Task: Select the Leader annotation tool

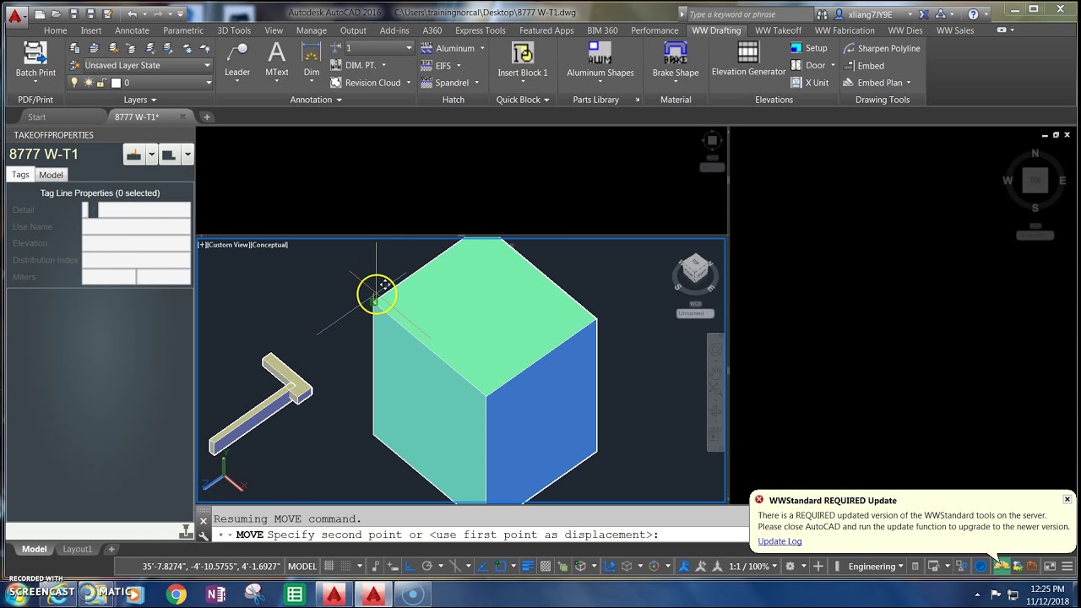Action: [237, 59]
